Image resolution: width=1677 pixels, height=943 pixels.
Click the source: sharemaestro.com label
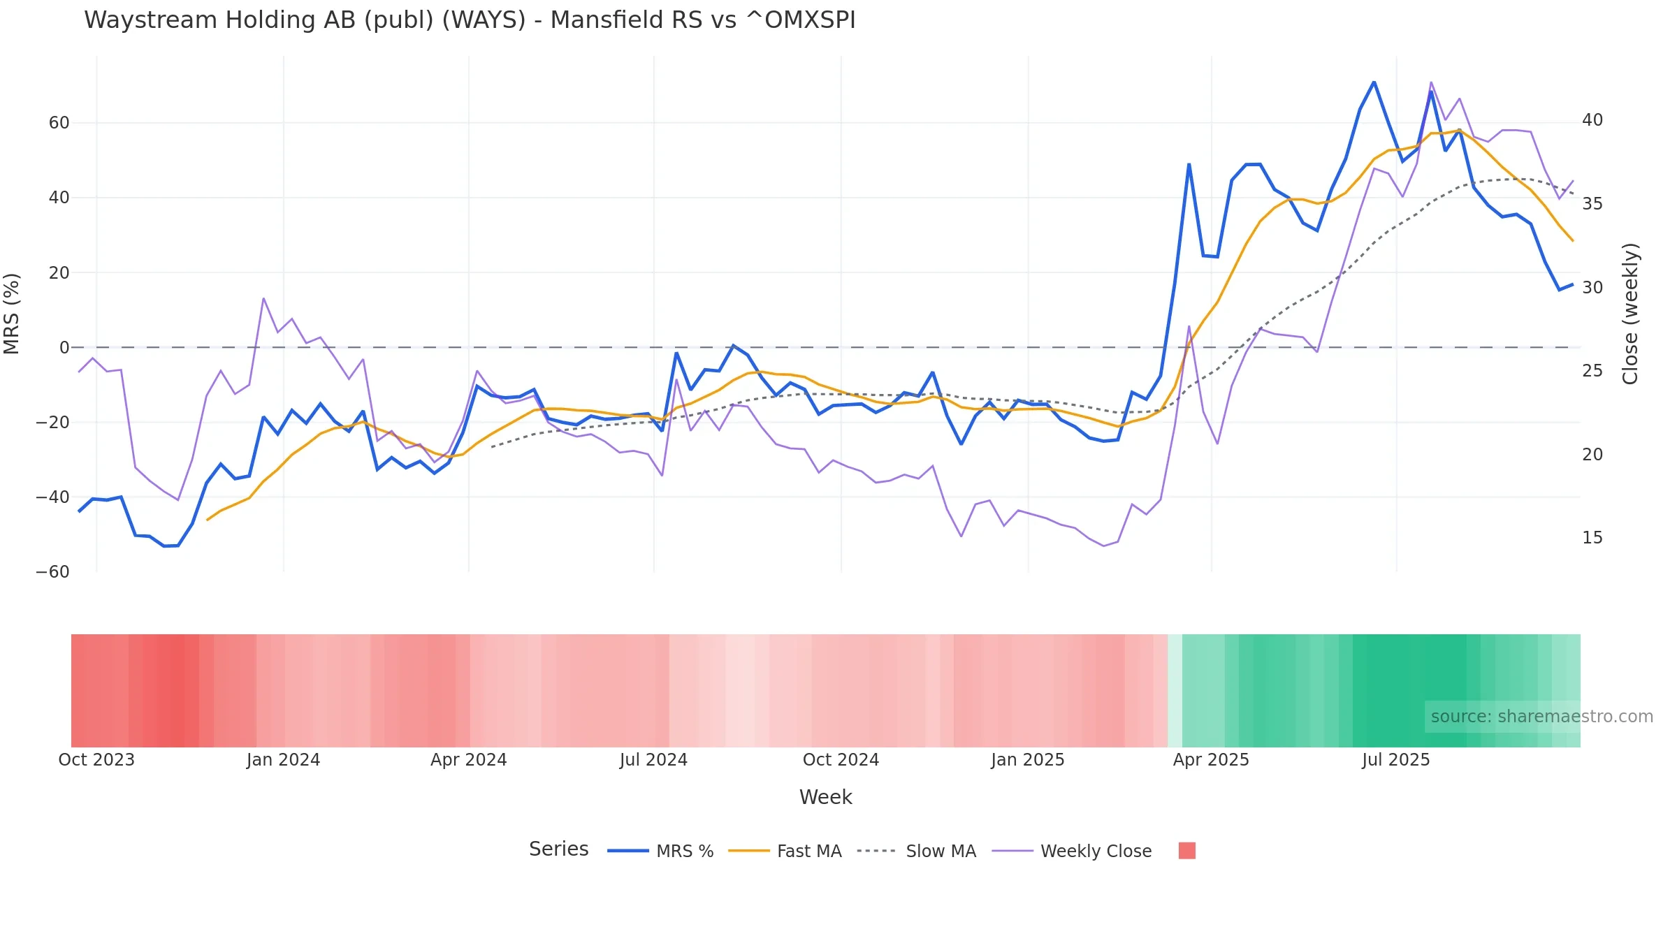coord(1541,717)
